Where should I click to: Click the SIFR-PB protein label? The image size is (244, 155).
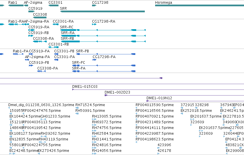coord(83,51)
